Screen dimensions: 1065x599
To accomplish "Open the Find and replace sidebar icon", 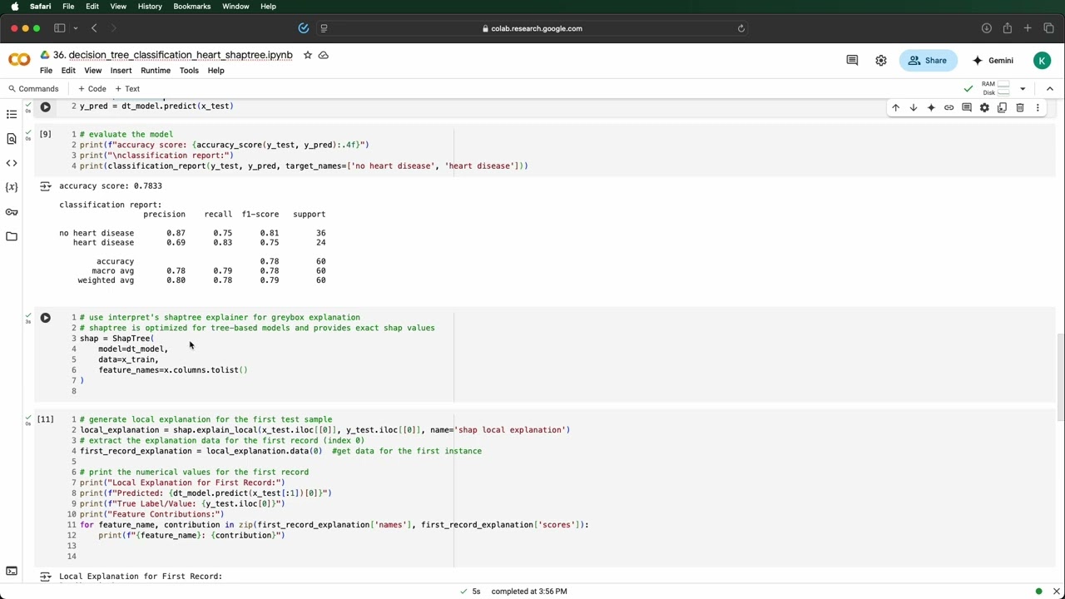I will [x=12, y=139].
